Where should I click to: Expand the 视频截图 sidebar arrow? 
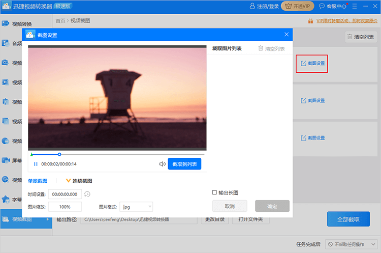coord(48,219)
